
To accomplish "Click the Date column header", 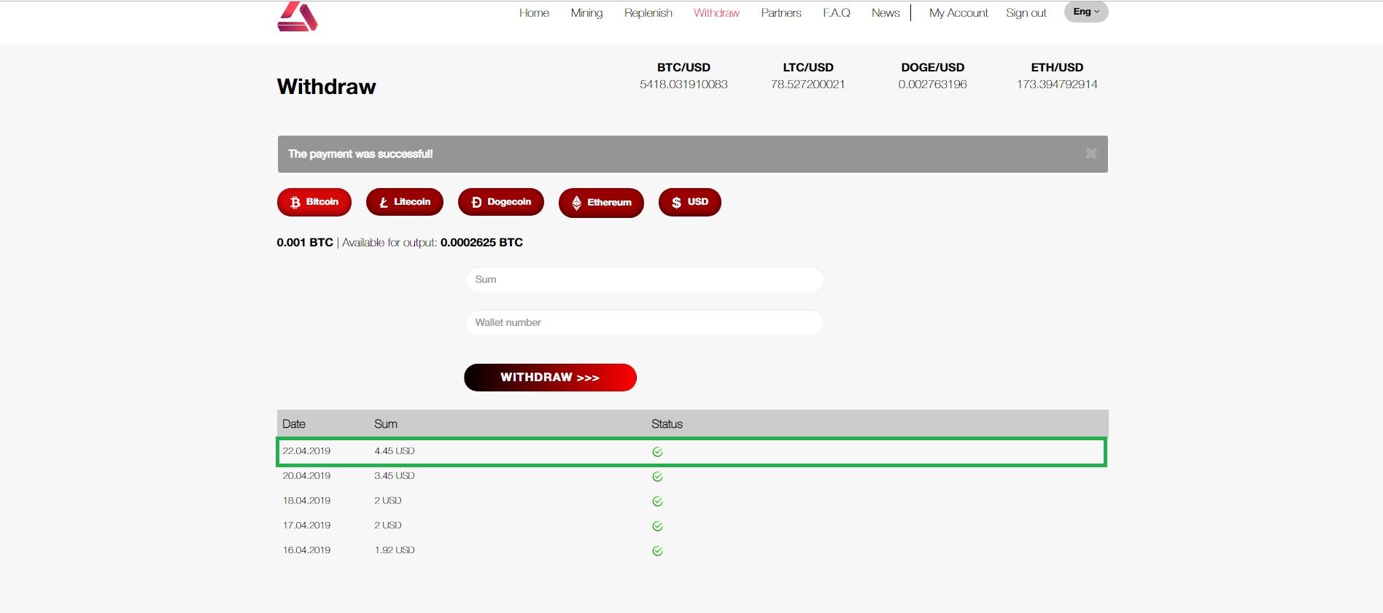I will click(x=294, y=424).
